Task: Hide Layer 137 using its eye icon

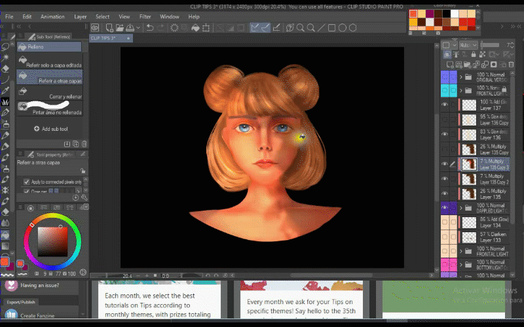Action: (x=445, y=105)
